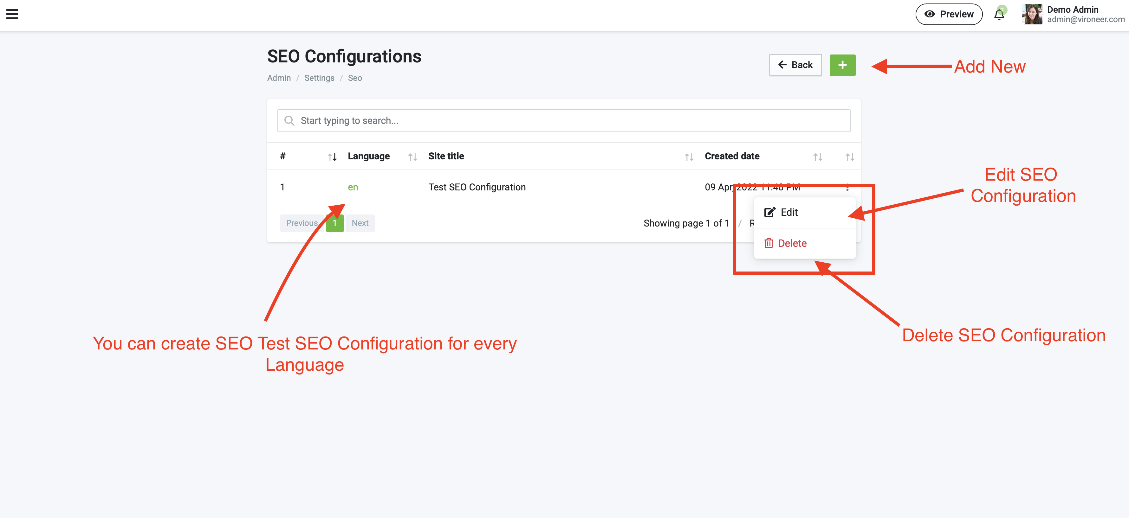Sort the Language column
1129x518 pixels.
(x=412, y=157)
